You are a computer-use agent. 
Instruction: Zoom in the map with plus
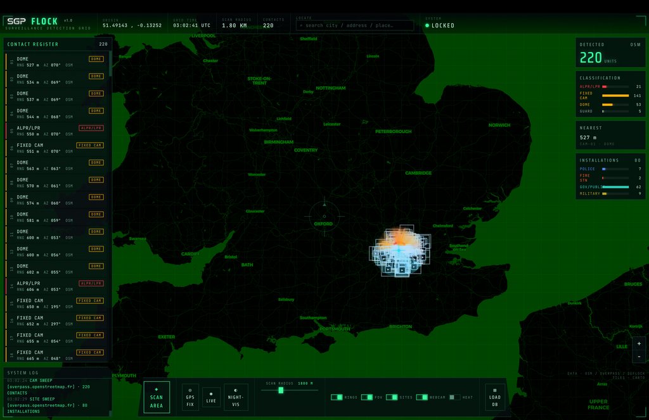(639, 343)
